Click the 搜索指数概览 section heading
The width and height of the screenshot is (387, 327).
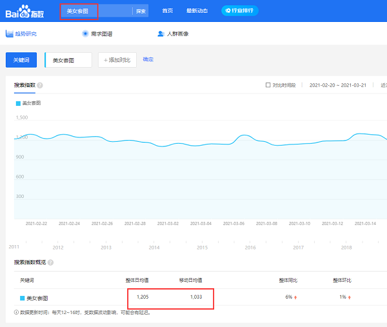30,262
